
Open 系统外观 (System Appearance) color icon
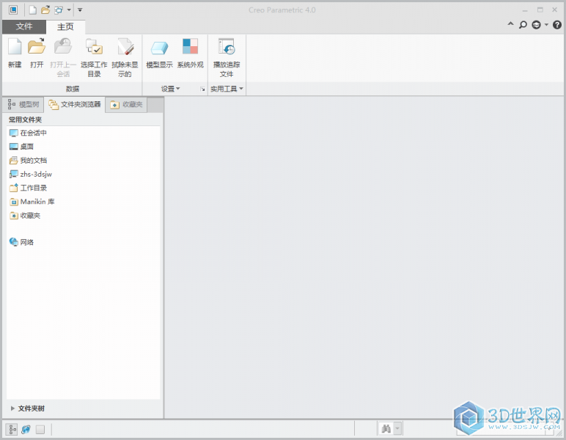pos(190,47)
